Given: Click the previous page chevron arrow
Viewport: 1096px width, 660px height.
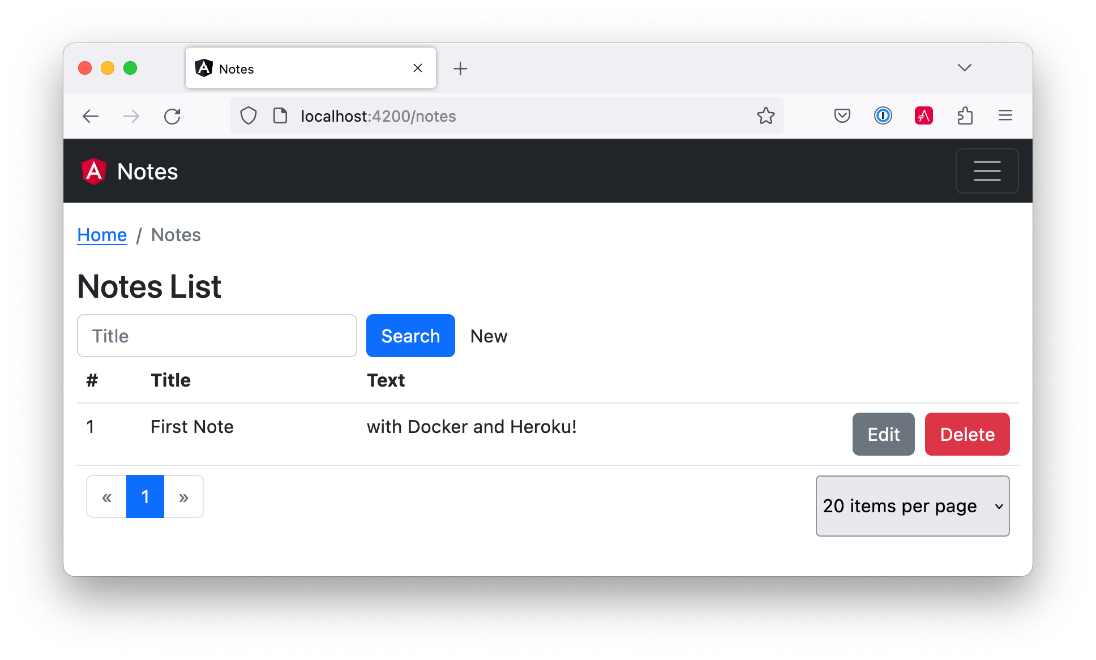Looking at the screenshot, I should [106, 496].
